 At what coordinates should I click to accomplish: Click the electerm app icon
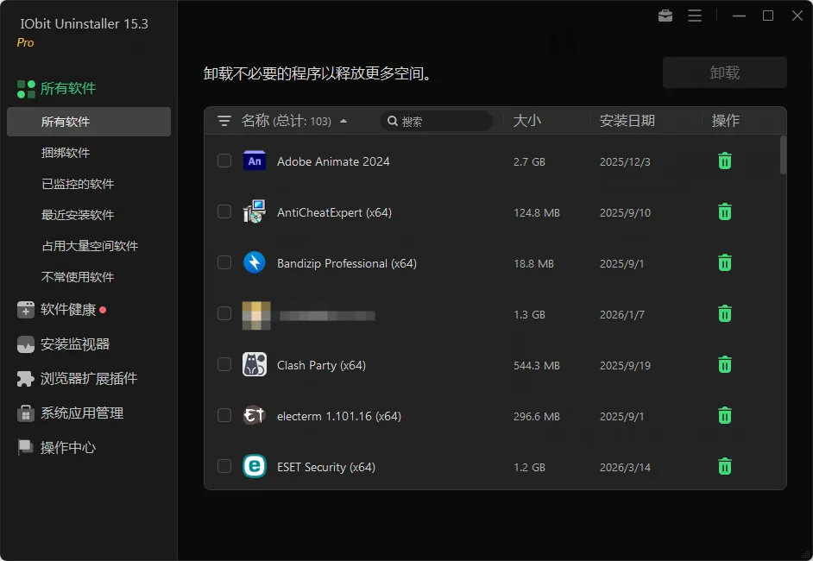pyautogui.click(x=254, y=415)
